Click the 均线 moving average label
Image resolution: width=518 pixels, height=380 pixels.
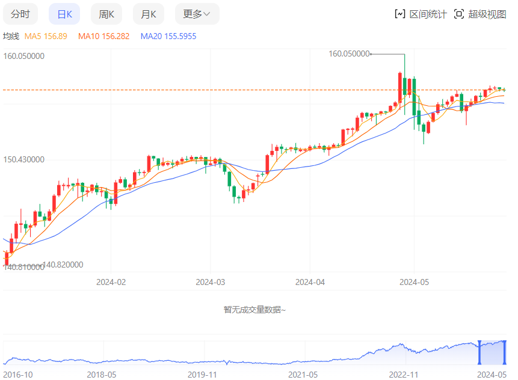click(11, 36)
